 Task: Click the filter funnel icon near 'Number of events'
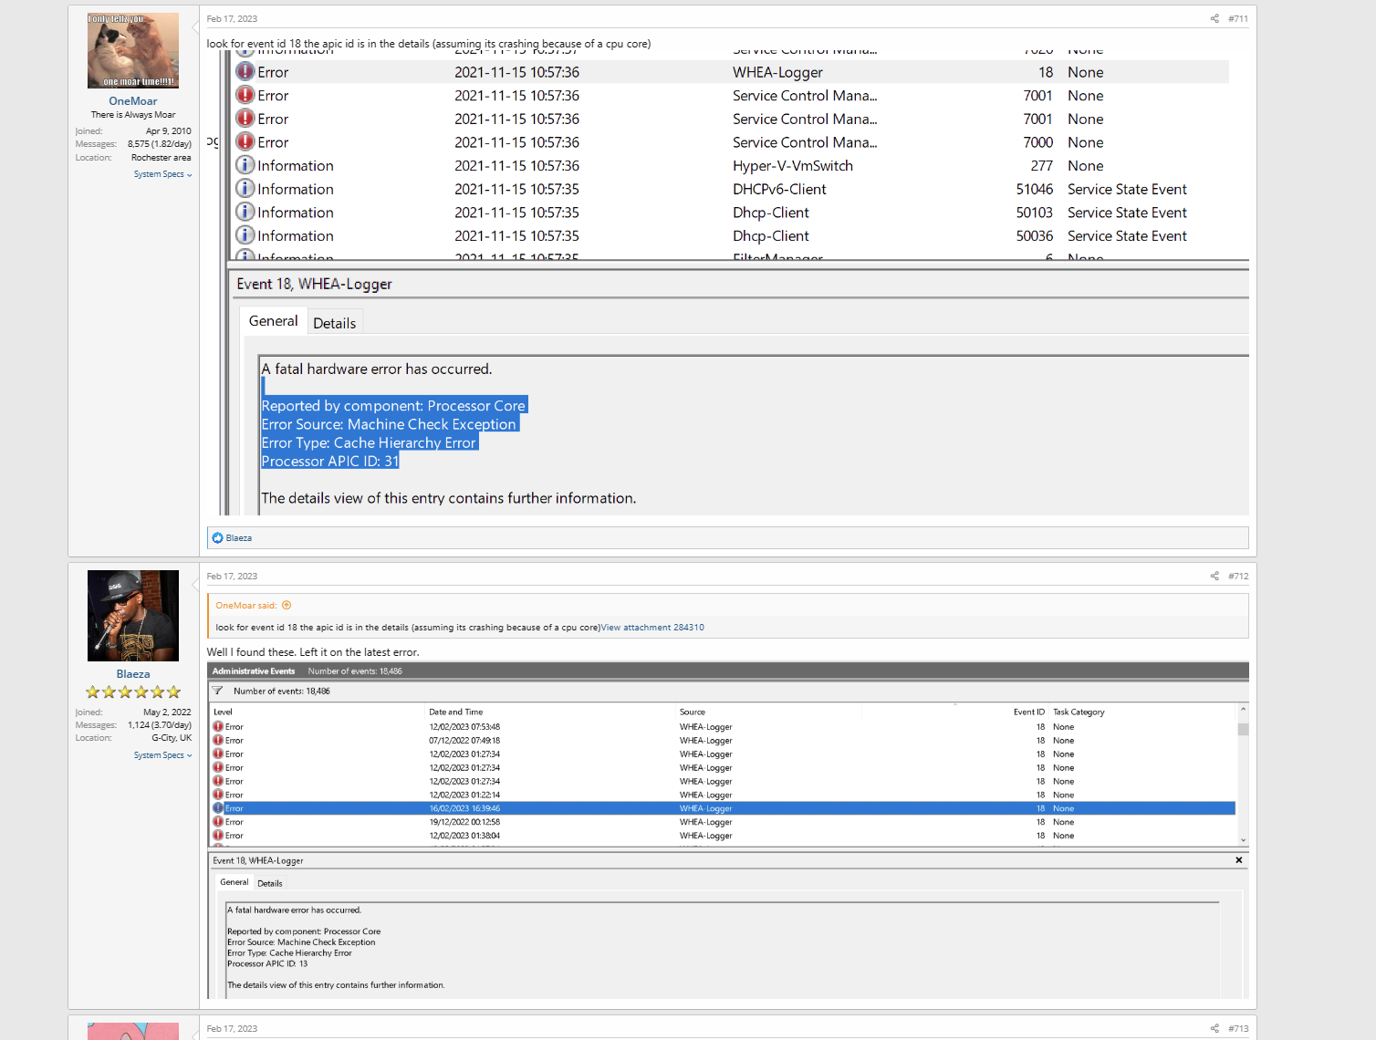tap(218, 691)
